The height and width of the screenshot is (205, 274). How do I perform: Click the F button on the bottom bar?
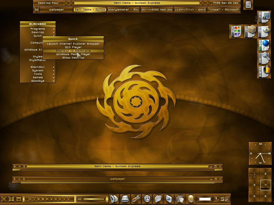point(11,199)
